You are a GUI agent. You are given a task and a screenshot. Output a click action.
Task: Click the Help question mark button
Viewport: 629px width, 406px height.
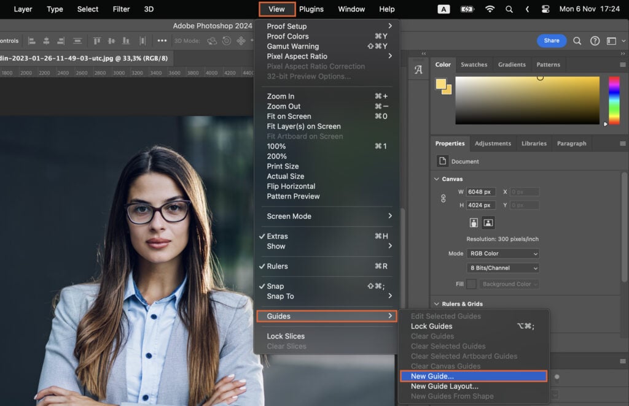[x=595, y=40]
